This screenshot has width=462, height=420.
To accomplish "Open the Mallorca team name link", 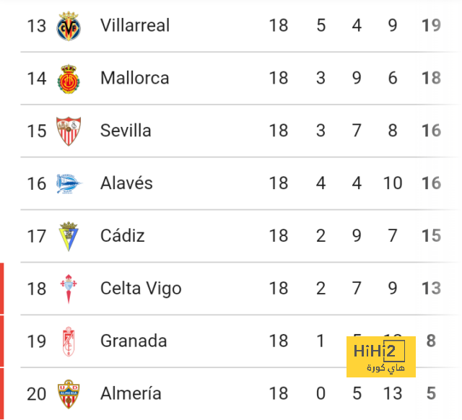I will [135, 78].
